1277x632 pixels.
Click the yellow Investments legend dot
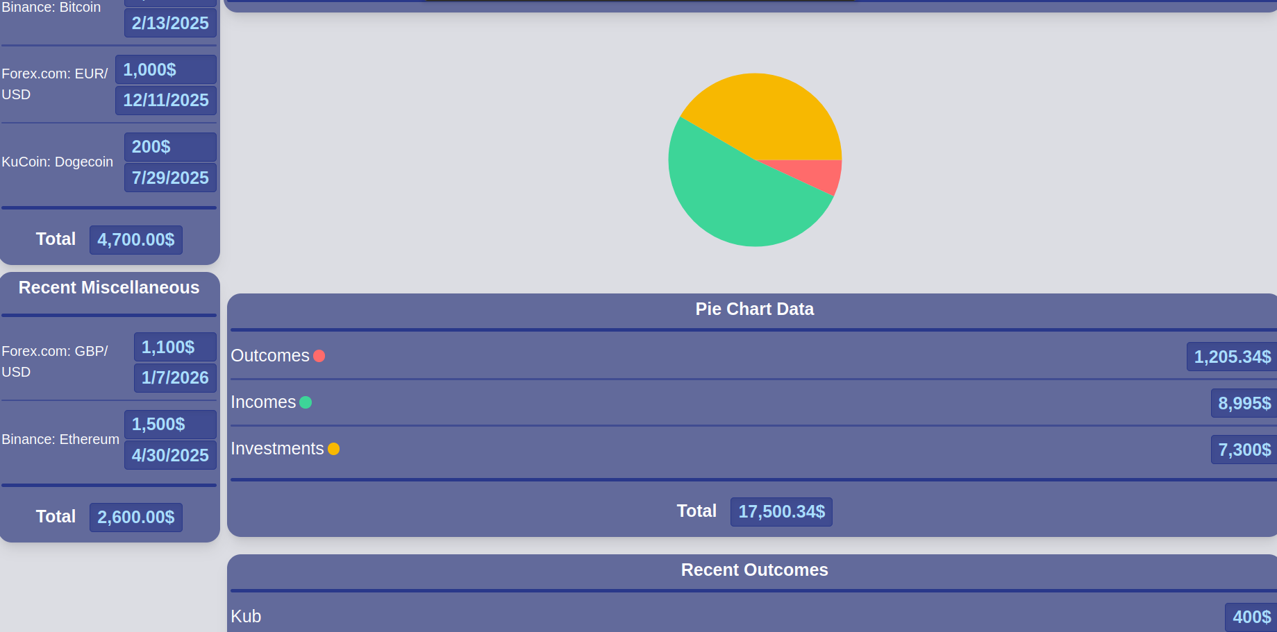[333, 449]
